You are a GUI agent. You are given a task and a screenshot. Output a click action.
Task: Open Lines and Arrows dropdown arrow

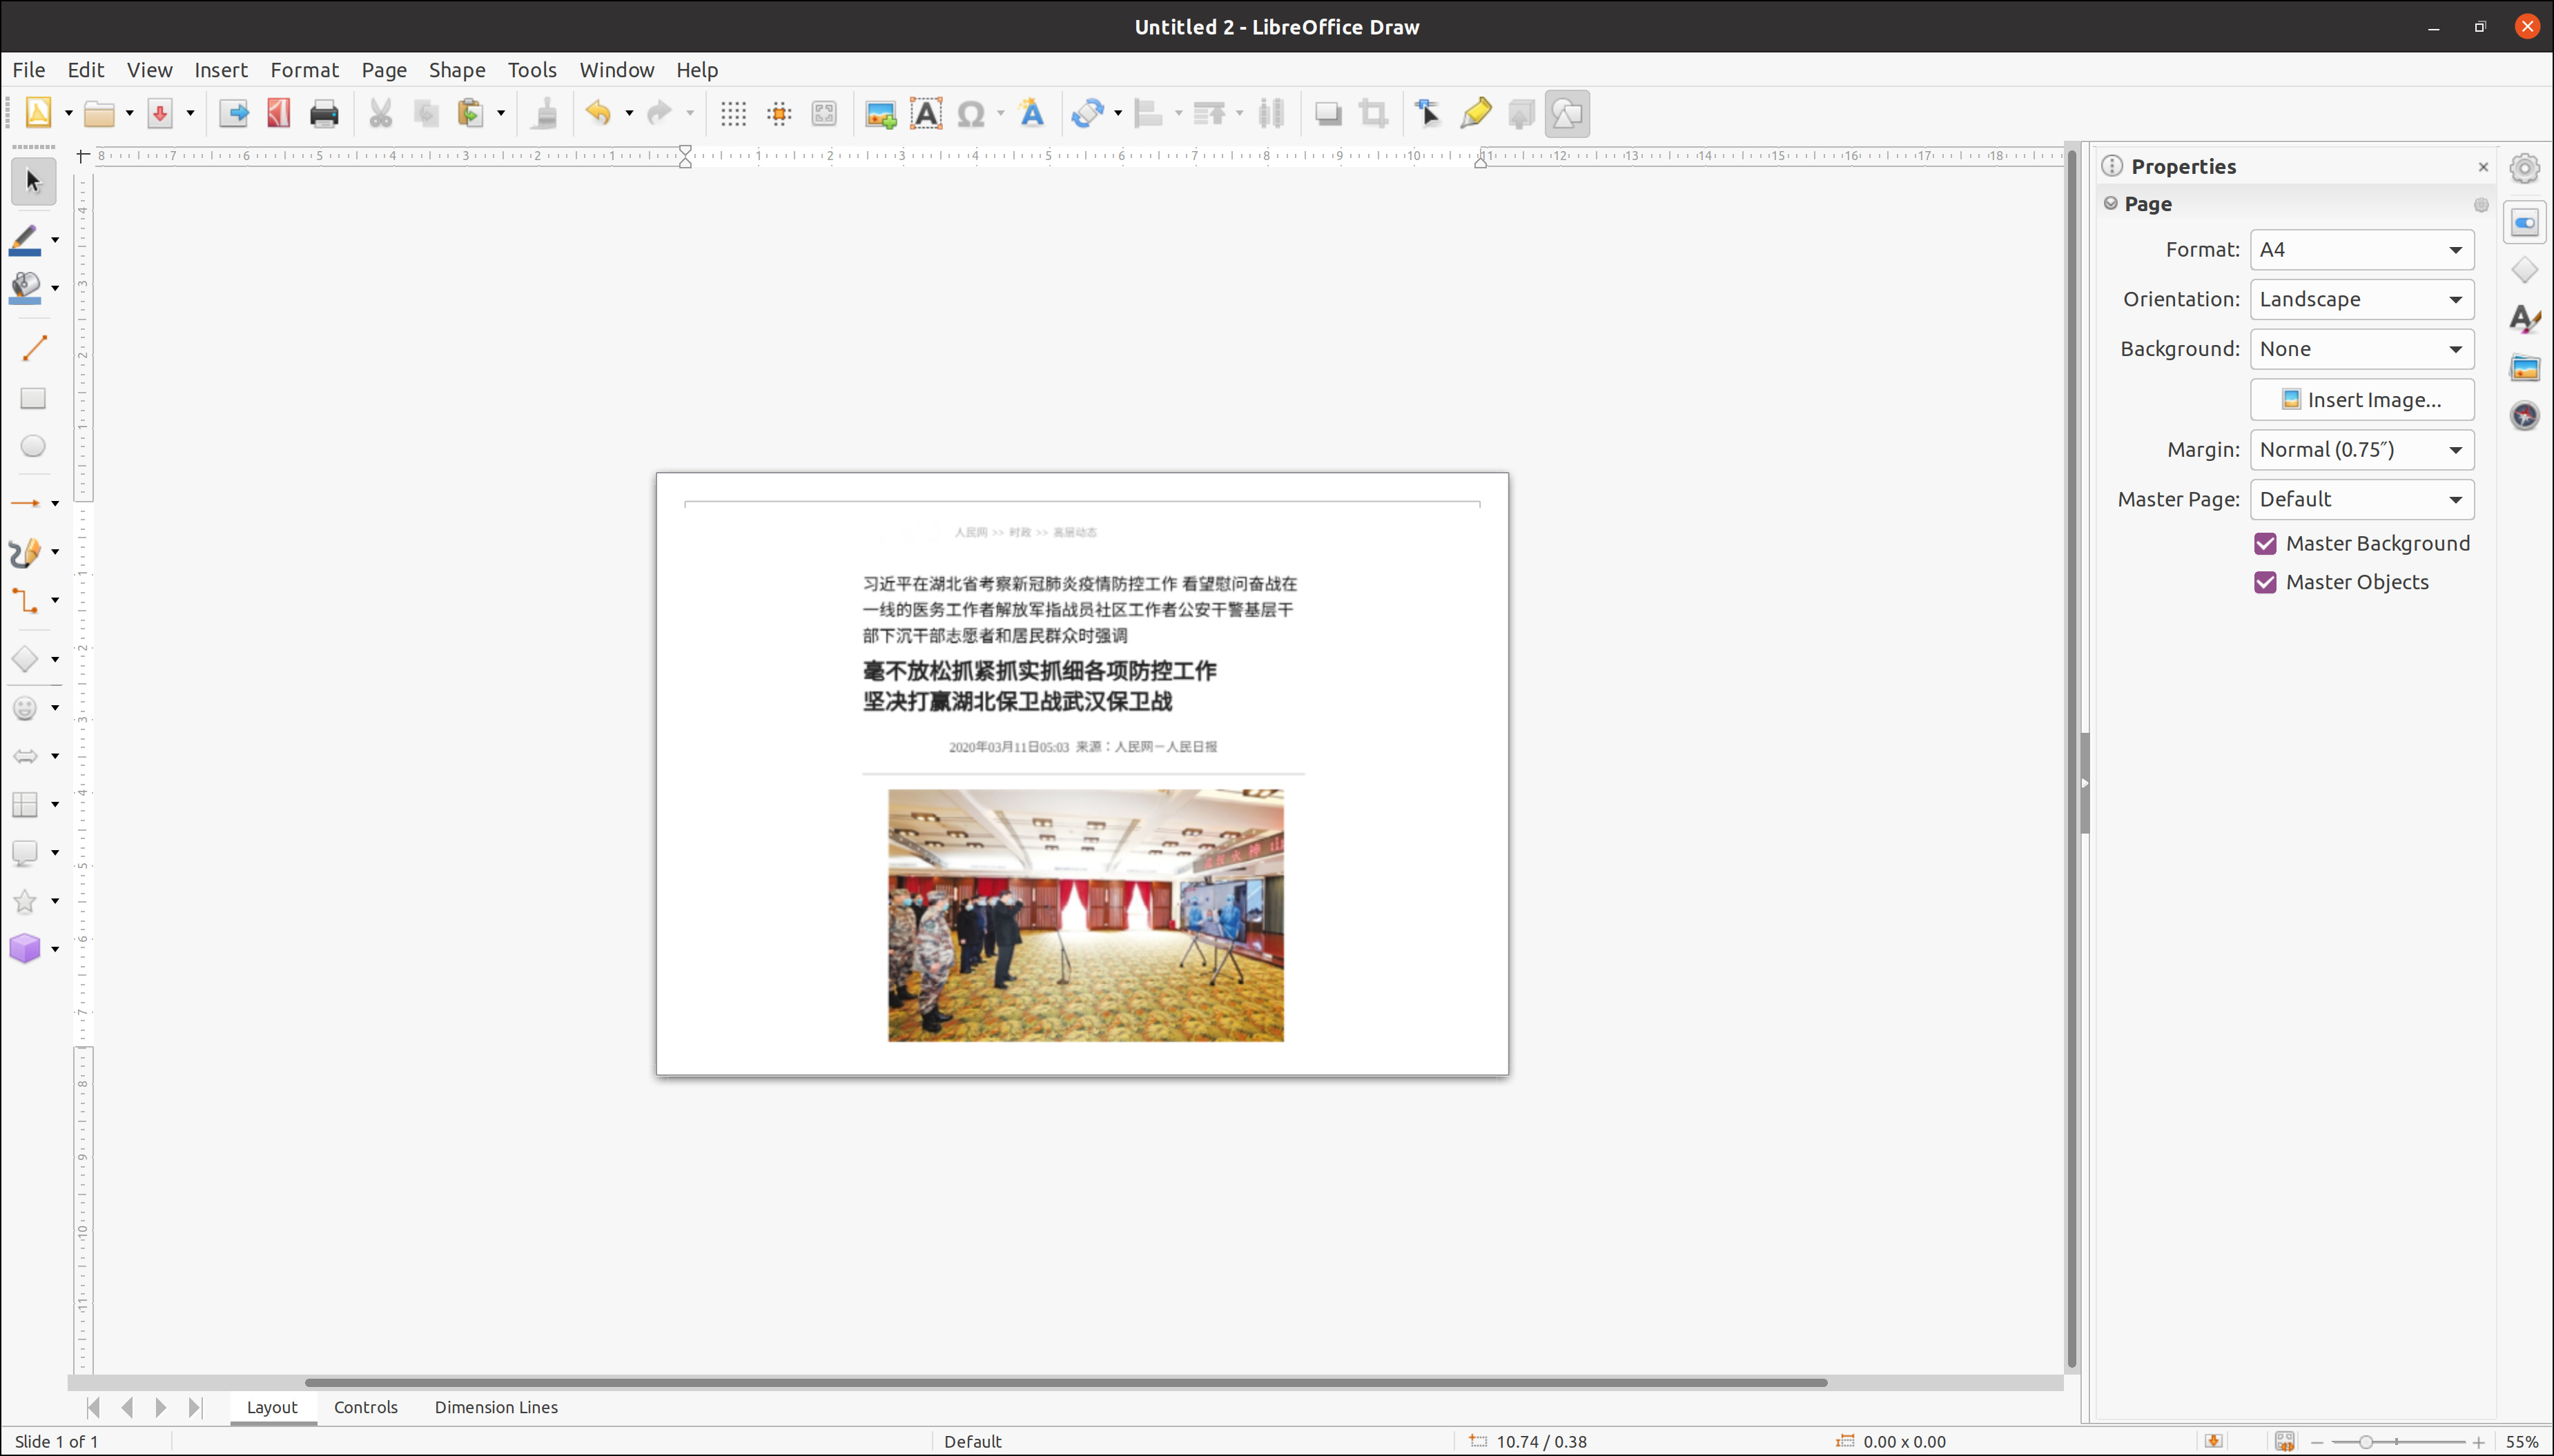click(x=55, y=504)
